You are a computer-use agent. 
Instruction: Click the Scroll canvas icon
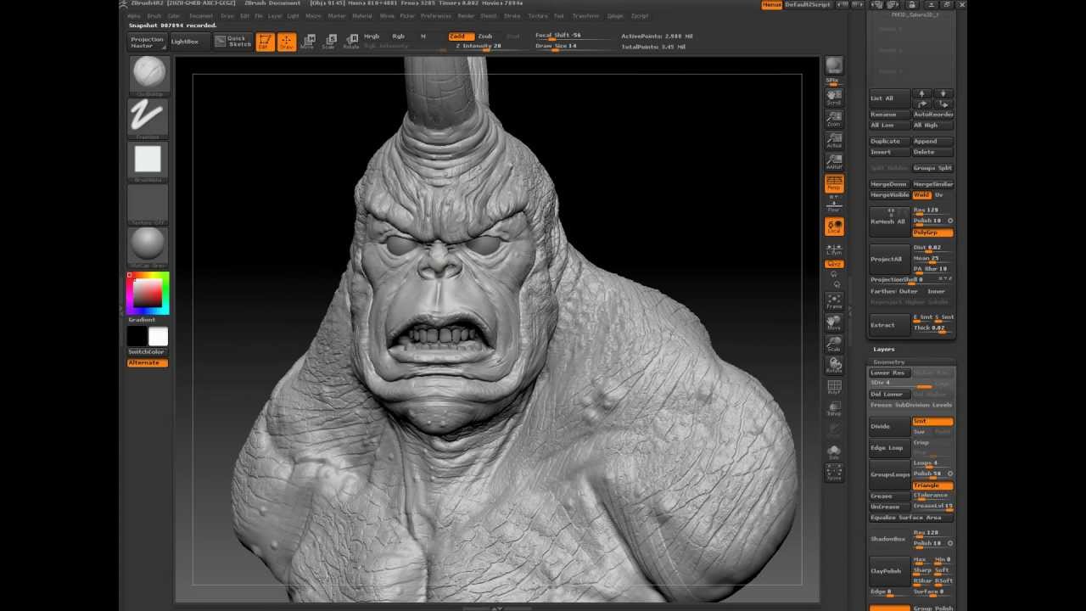(x=834, y=96)
